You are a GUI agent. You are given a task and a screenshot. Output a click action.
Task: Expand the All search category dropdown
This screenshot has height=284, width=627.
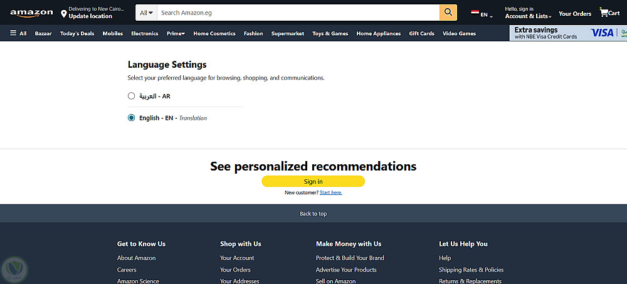click(146, 13)
